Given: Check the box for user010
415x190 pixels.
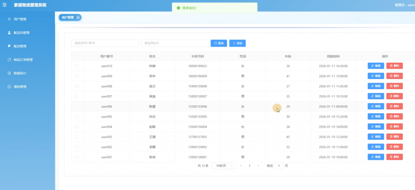Looking at the screenshot, I should click(77, 66).
